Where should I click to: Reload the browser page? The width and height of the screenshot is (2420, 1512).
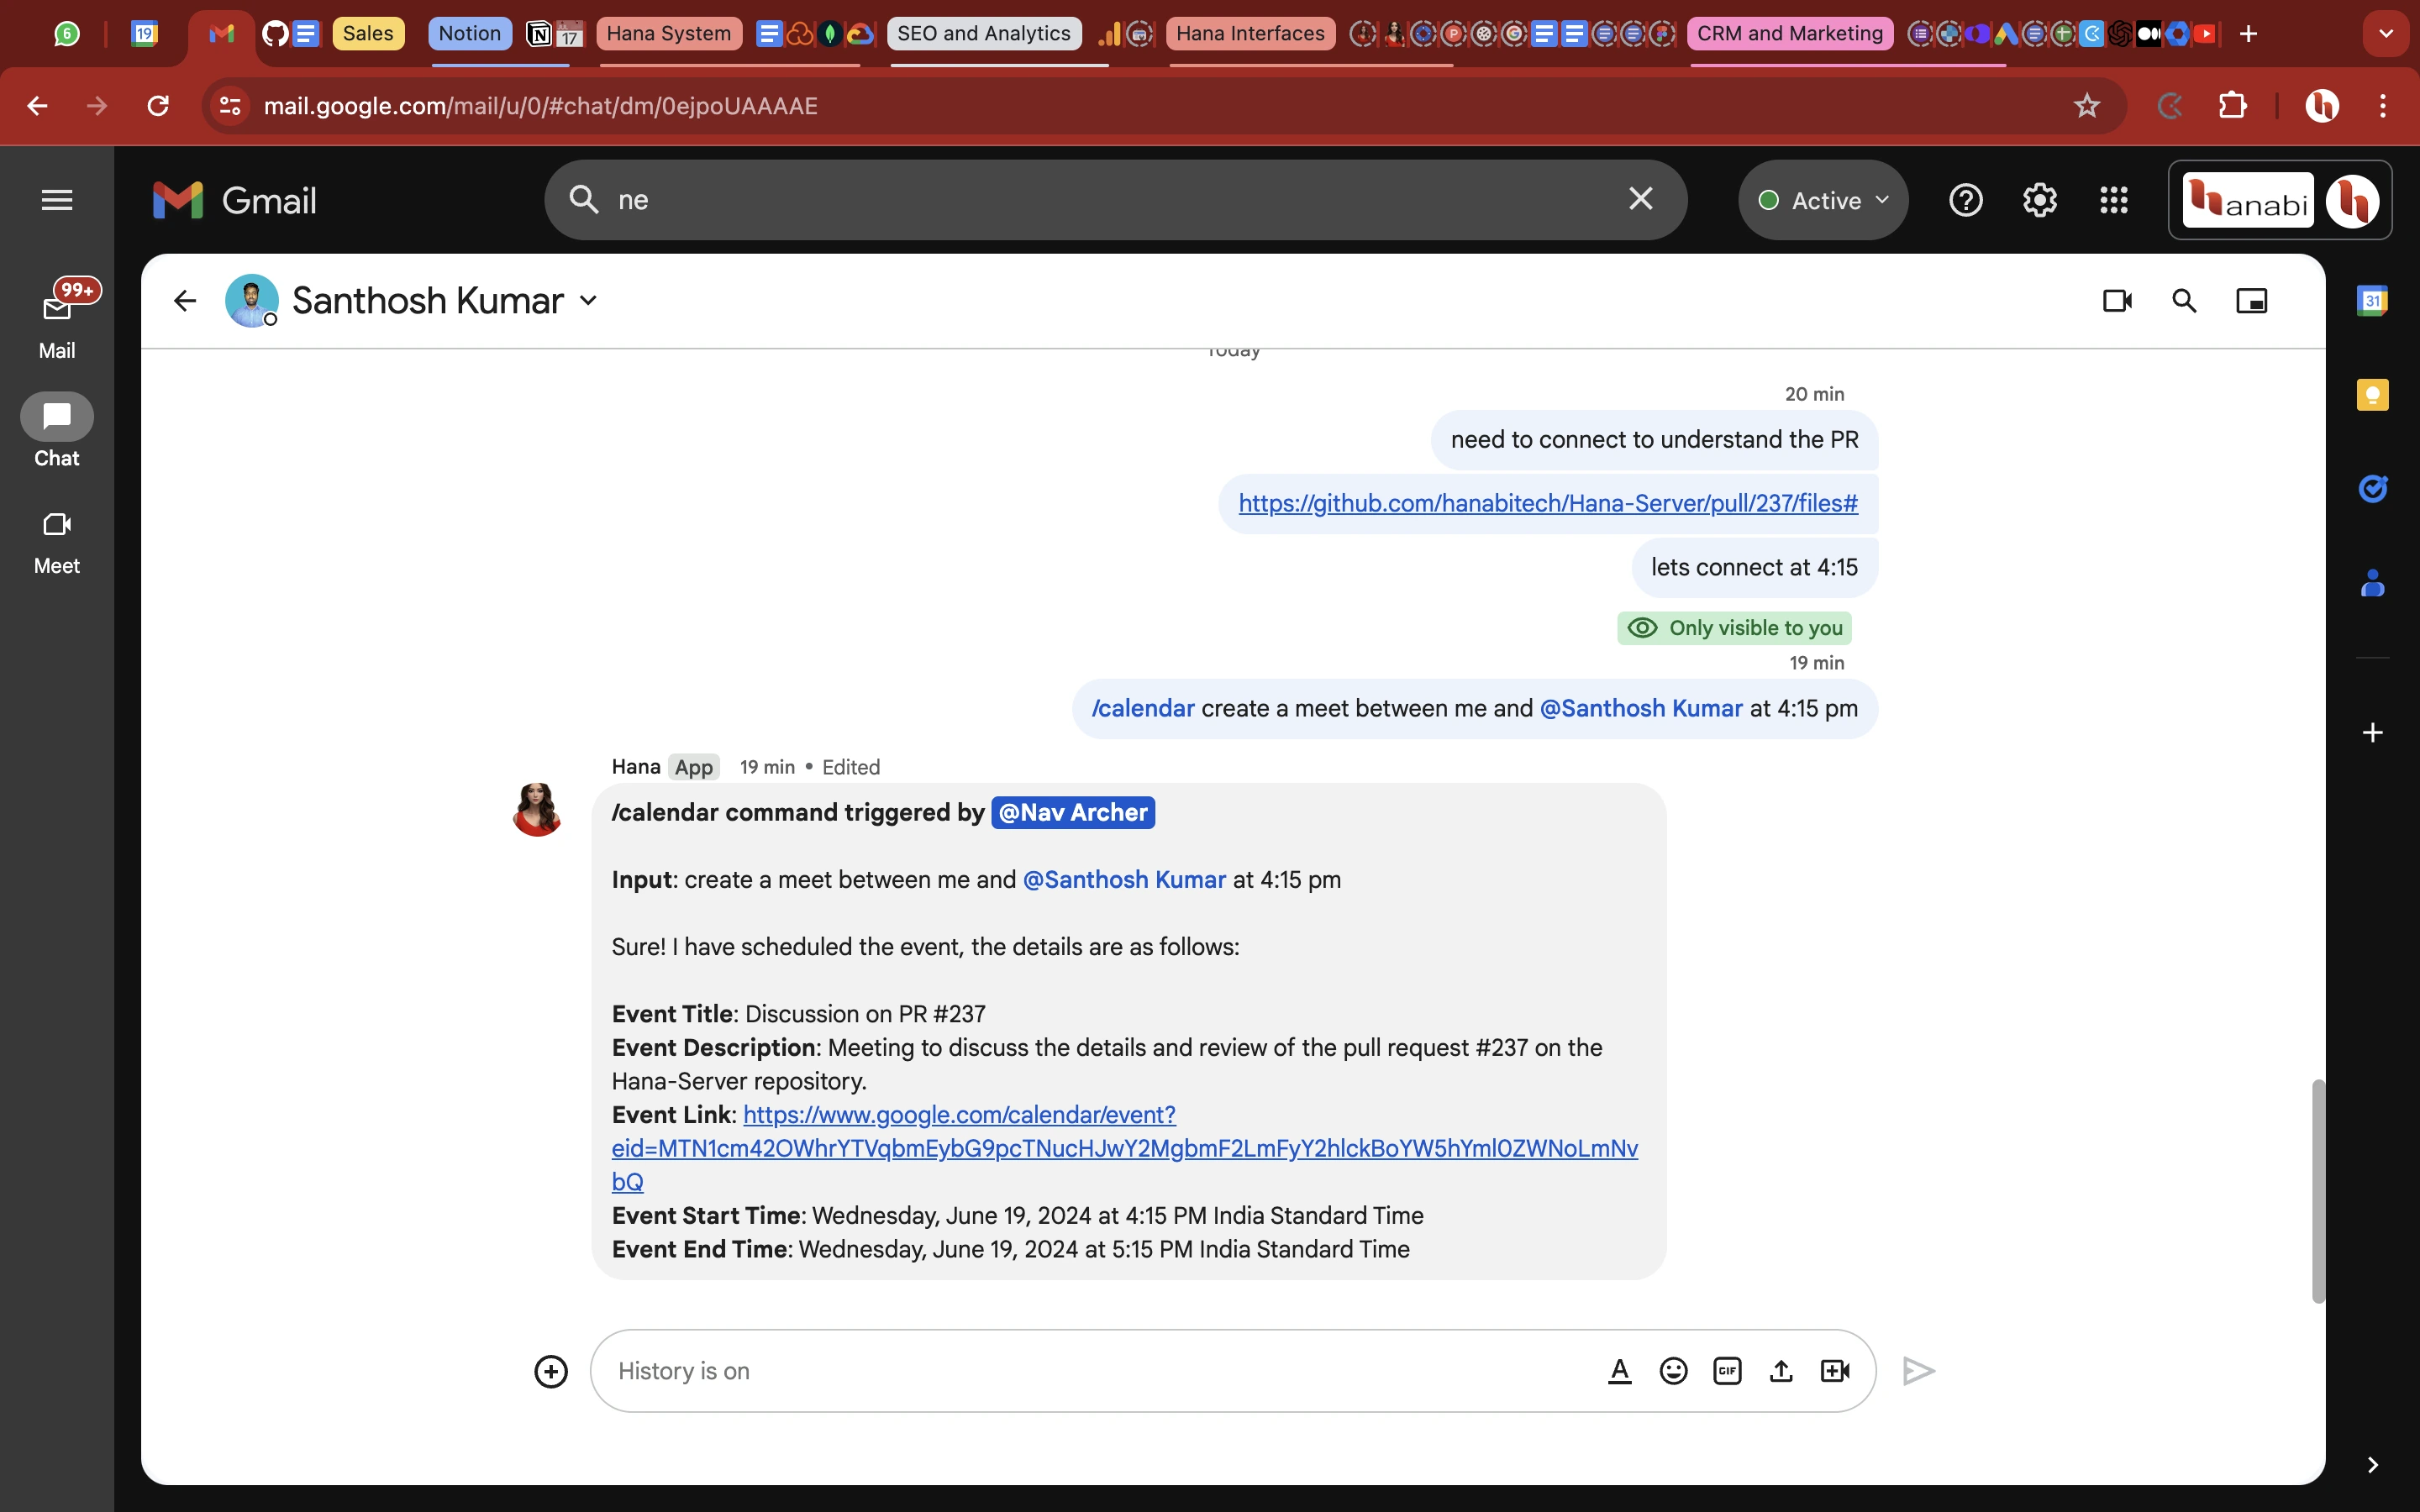point(158,106)
